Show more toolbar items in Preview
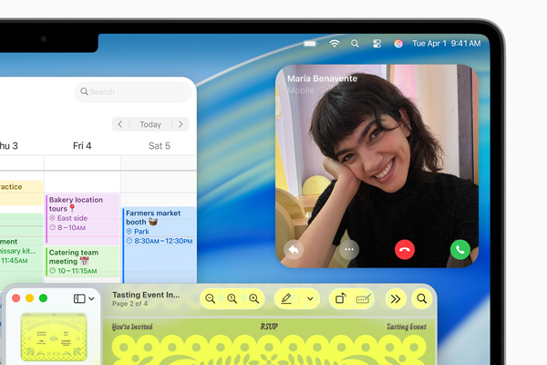The height and width of the screenshot is (365, 547). click(396, 299)
